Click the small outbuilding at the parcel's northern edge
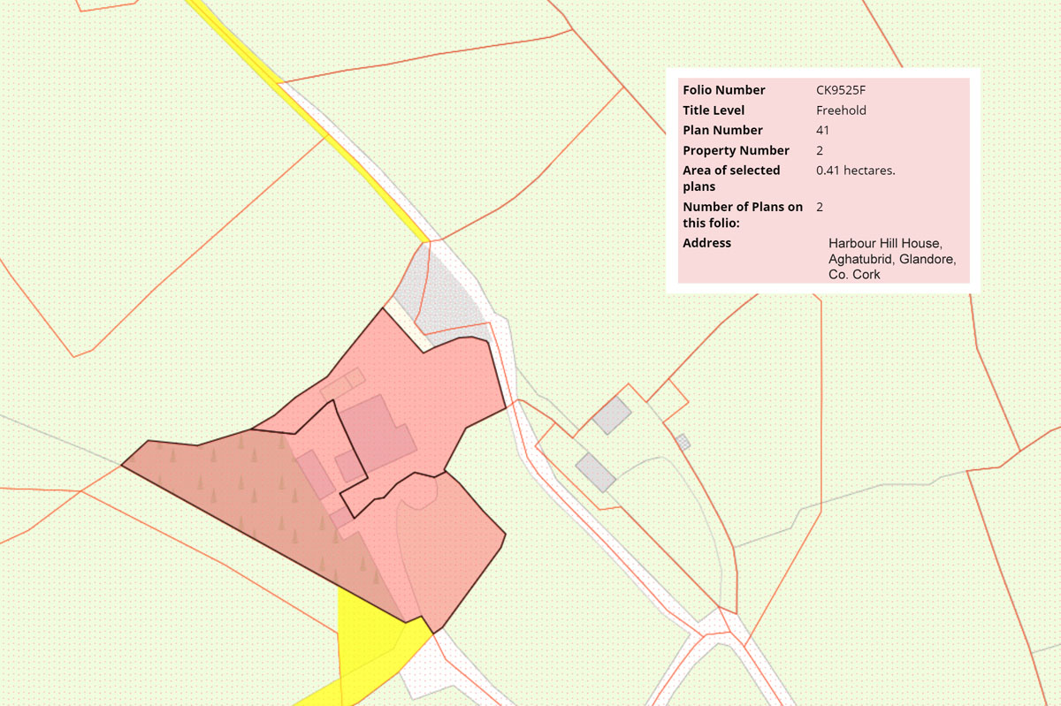The width and height of the screenshot is (1061, 706). (x=343, y=384)
